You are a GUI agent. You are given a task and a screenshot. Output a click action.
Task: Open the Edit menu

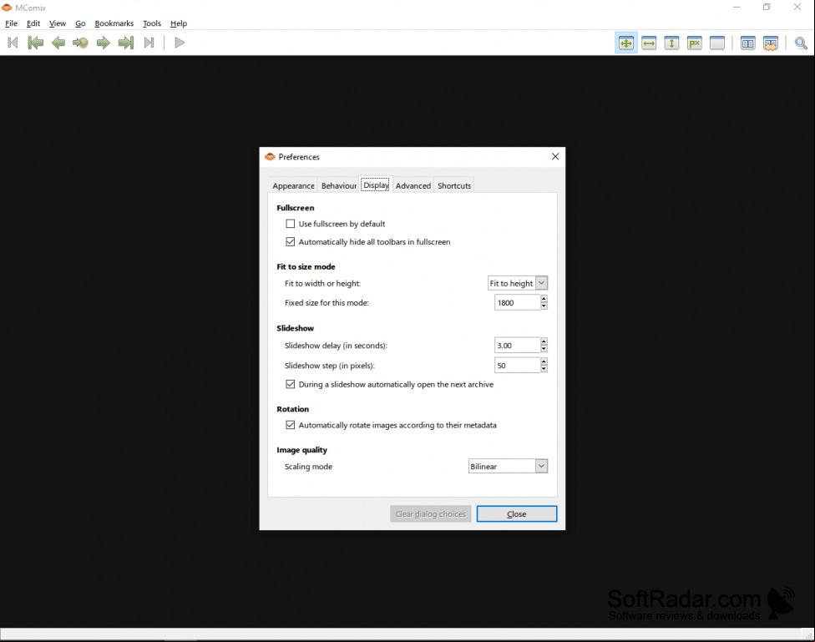pyautogui.click(x=33, y=23)
